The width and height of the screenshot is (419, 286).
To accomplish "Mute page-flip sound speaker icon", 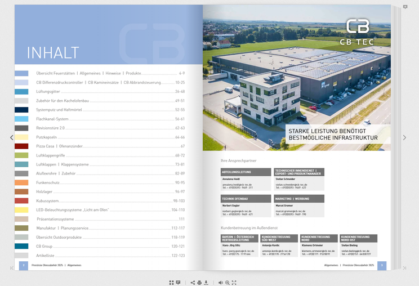I will coord(220,283).
